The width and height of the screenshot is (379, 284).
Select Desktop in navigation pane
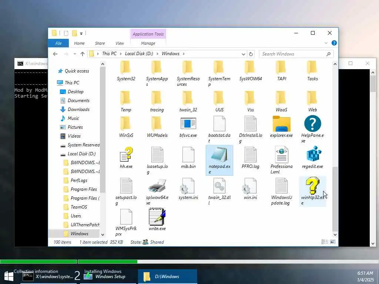(x=76, y=92)
